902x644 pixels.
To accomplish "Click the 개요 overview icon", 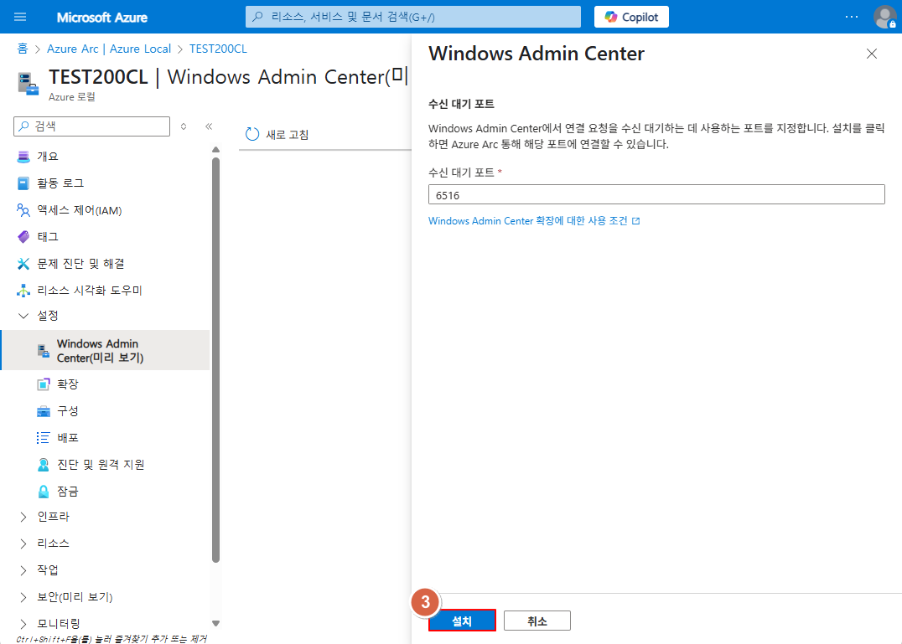I will [23, 157].
